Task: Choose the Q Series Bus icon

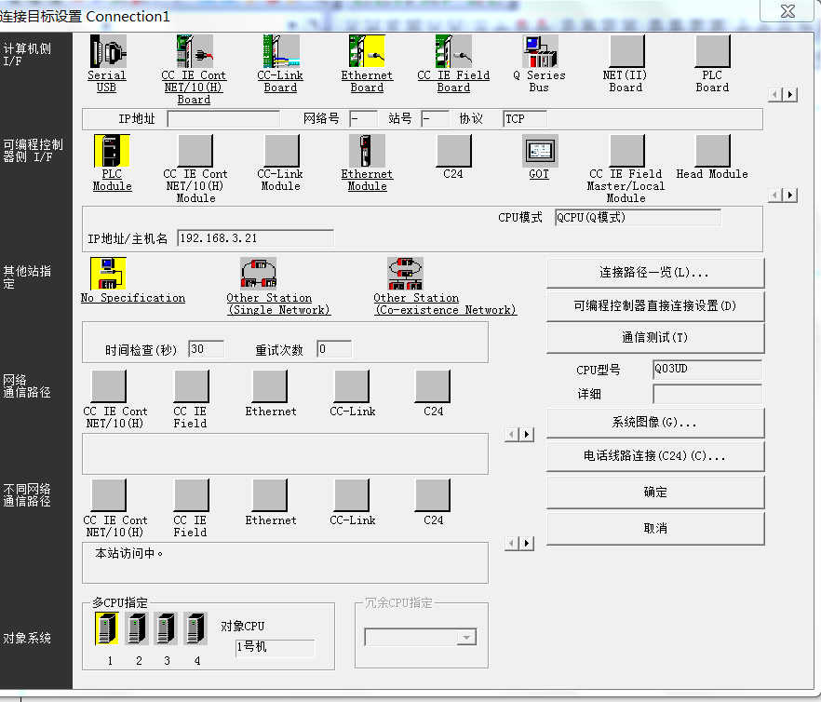Action: [x=539, y=52]
